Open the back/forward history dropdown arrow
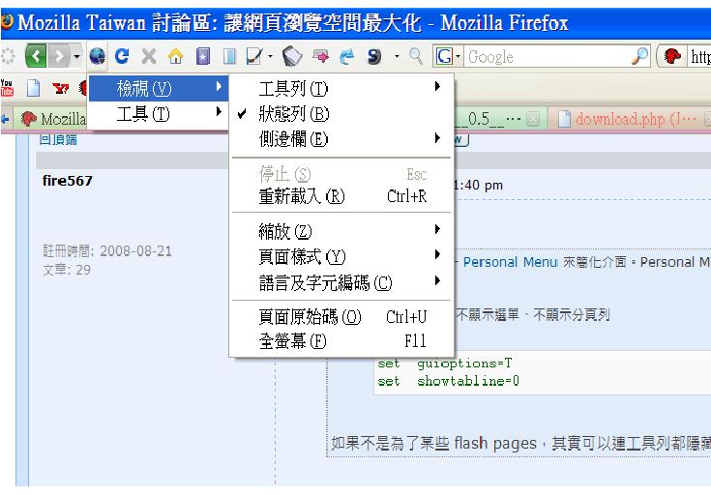Screen dimensions: 711x495 pos(76,57)
